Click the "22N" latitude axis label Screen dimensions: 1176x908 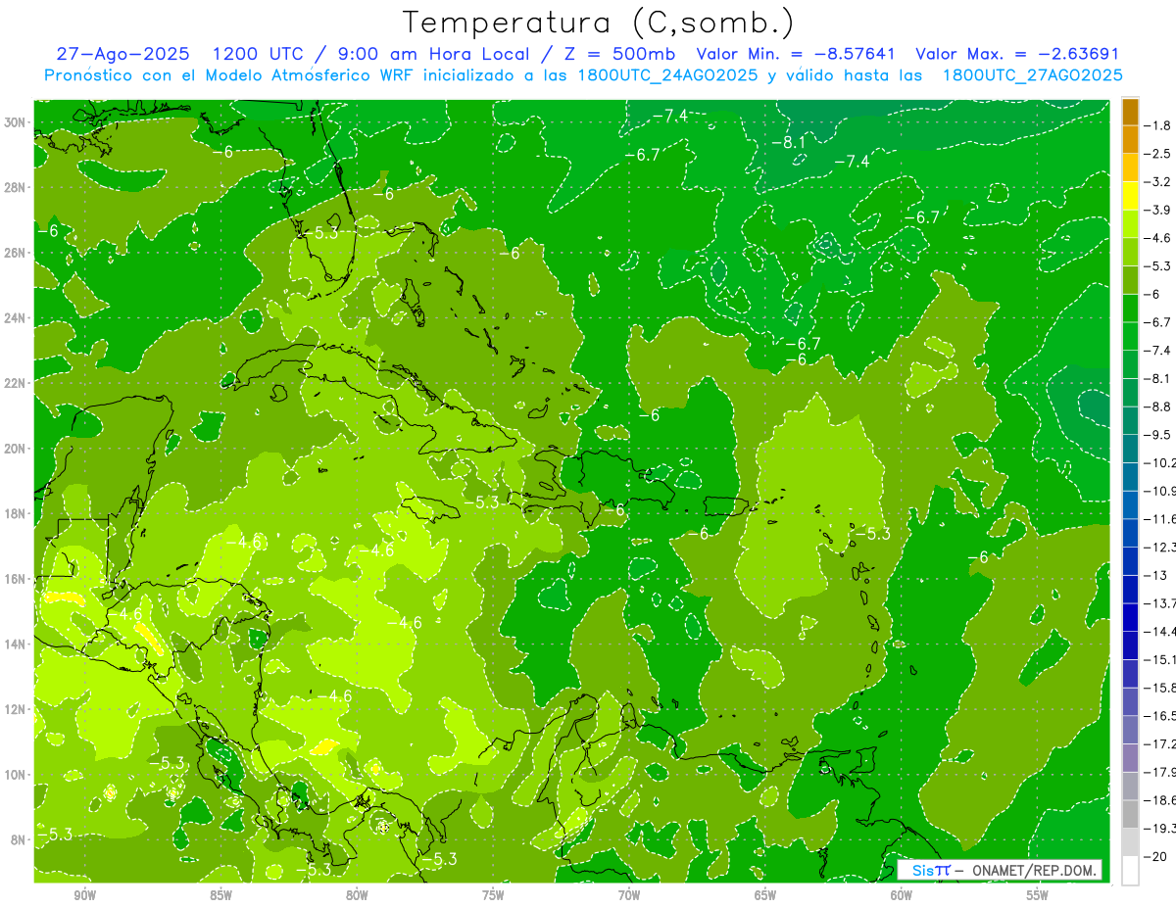(x=16, y=382)
